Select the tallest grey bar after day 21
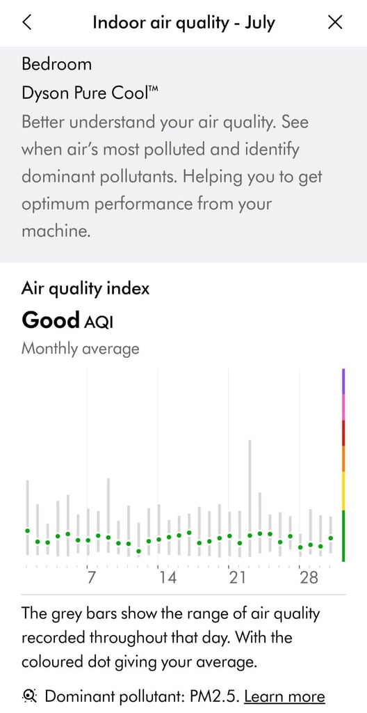Screen dimensions: 367x713 pyautogui.click(x=250, y=498)
